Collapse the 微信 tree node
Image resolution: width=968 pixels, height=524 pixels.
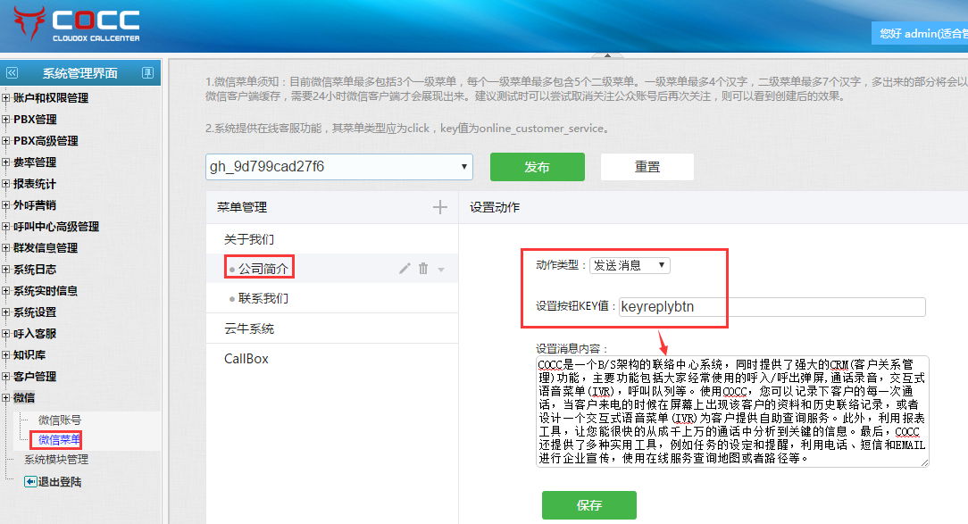[6, 398]
